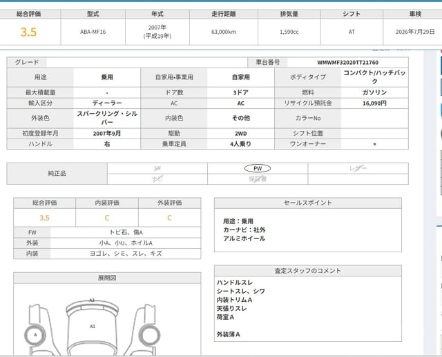
Task: Toggle the crossed-out レザー equipment option
Action: click(x=358, y=167)
